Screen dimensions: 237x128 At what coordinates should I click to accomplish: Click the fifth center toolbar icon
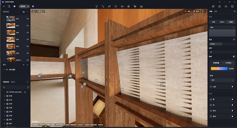coord(122,6)
